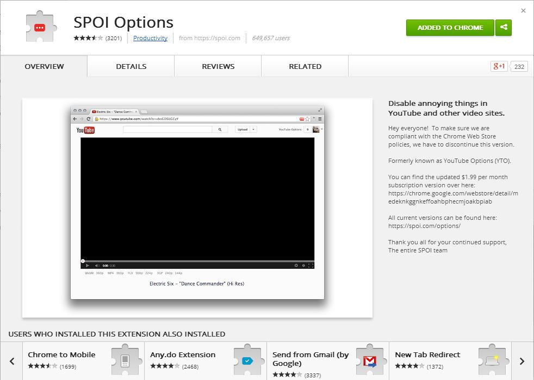Click the 'from https://spoi.com' text
Screen dimensions: 534x380
tap(209, 38)
